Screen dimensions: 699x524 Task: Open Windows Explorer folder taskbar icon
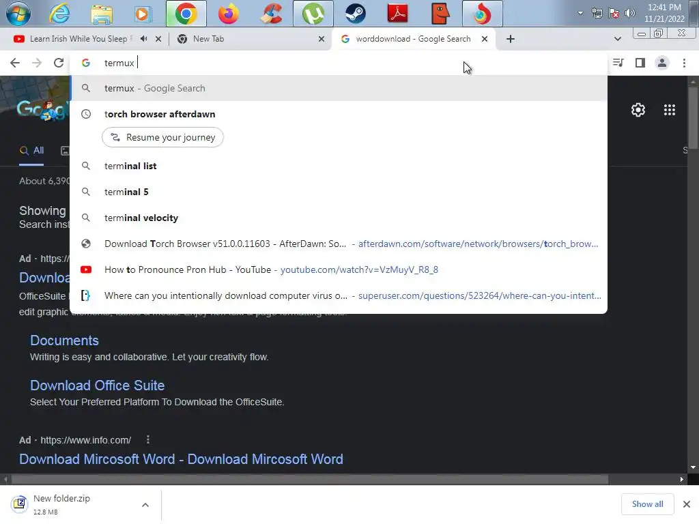click(x=102, y=14)
